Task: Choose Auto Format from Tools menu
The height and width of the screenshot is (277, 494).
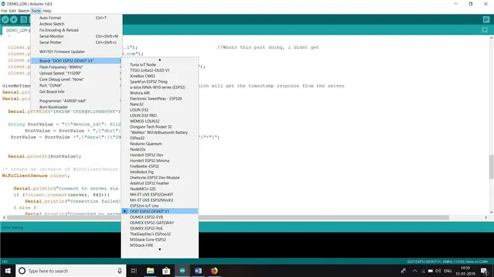Action: (x=77, y=18)
